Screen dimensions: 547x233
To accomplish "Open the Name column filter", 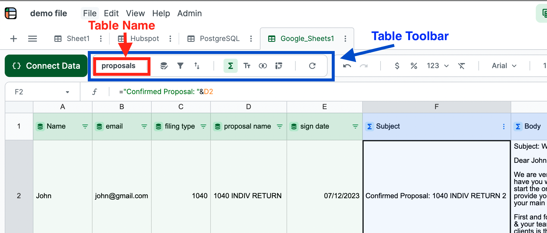I will [x=85, y=126].
